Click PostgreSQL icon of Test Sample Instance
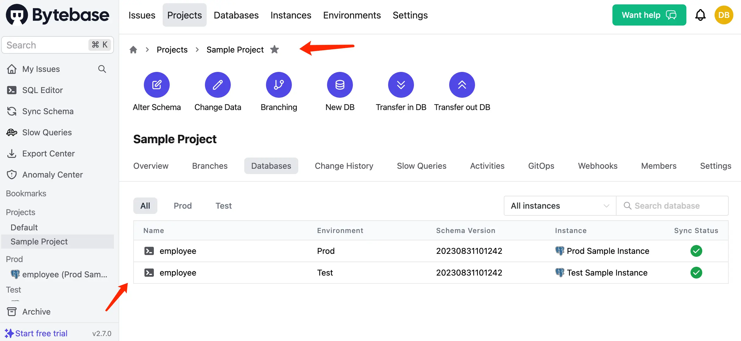 pyautogui.click(x=560, y=273)
